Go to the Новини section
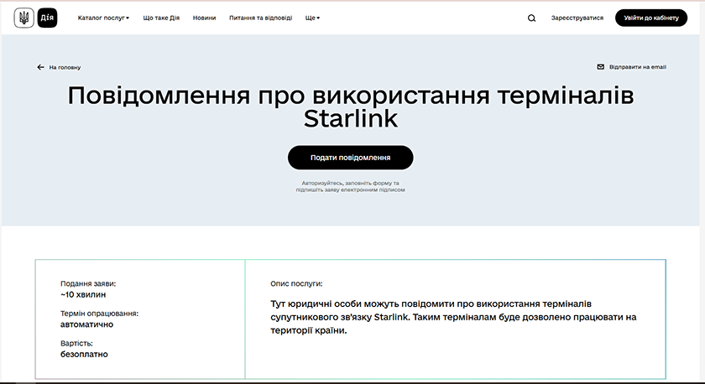The width and height of the screenshot is (705, 384). click(204, 18)
